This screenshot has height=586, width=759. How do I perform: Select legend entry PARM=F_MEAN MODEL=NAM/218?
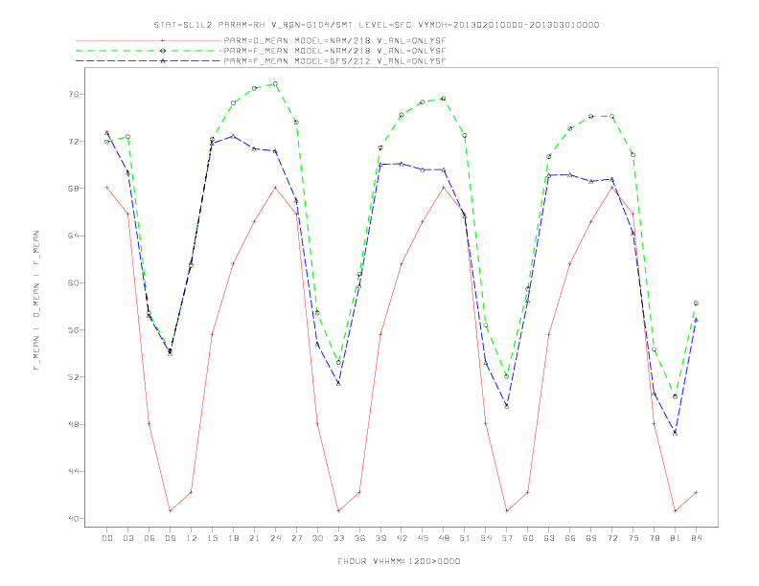point(334,51)
